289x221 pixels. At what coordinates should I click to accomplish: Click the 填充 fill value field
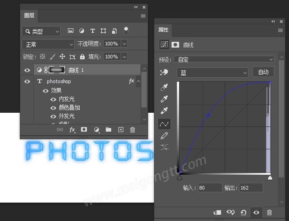click(112, 57)
